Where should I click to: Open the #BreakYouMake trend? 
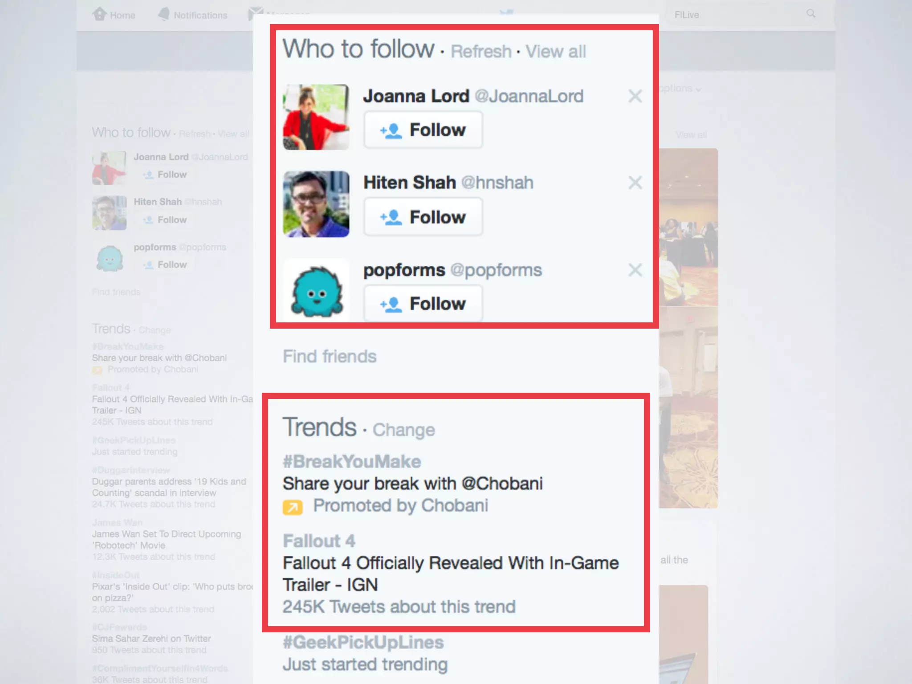[352, 462]
